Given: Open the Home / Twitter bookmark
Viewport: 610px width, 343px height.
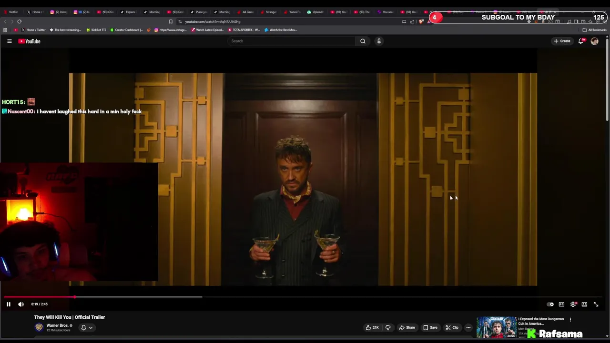Looking at the screenshot, I should coord(33,30).
